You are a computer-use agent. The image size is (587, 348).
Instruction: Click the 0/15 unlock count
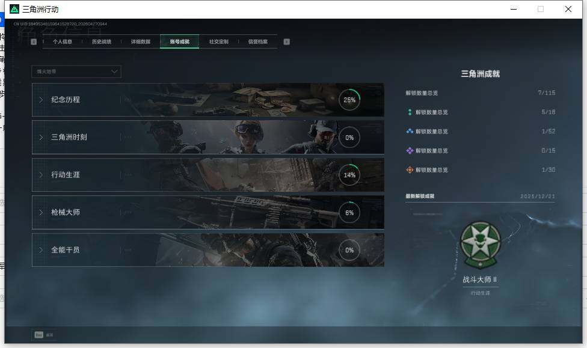click(x=549, y=150)
